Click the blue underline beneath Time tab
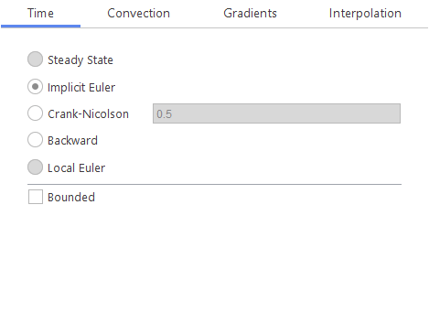Image resolution: width=429 pixels, height=334 pixels. [x=40, y=27]
